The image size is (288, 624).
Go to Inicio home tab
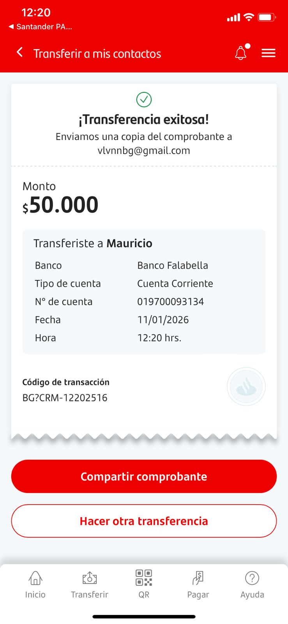[35, 584]
